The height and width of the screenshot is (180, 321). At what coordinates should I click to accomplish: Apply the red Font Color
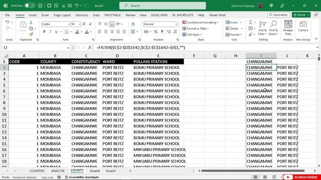point(87,31)
